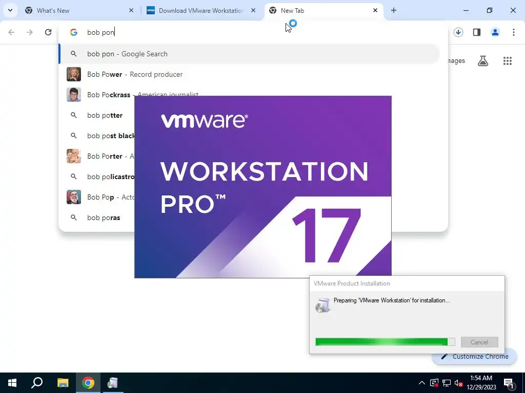Show hidden system tray icons
Viewport: 525px width, 393px height.
click(x=422, y=383)
